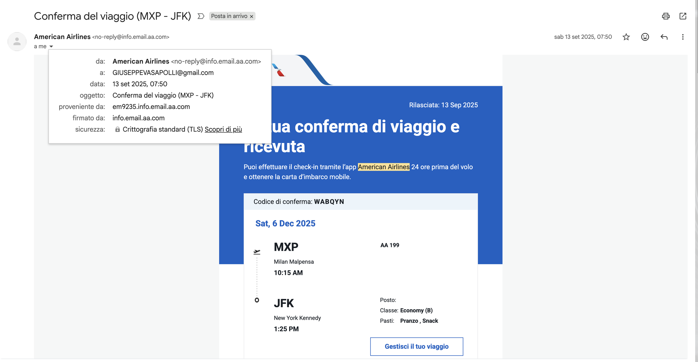Reply to the American Airlines message
The width and height of the screenshot is (698, 362).
pos(664,37)
